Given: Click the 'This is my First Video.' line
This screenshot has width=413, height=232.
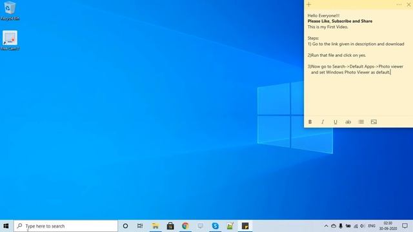Looking at the screenshot, I should point(328,27).
